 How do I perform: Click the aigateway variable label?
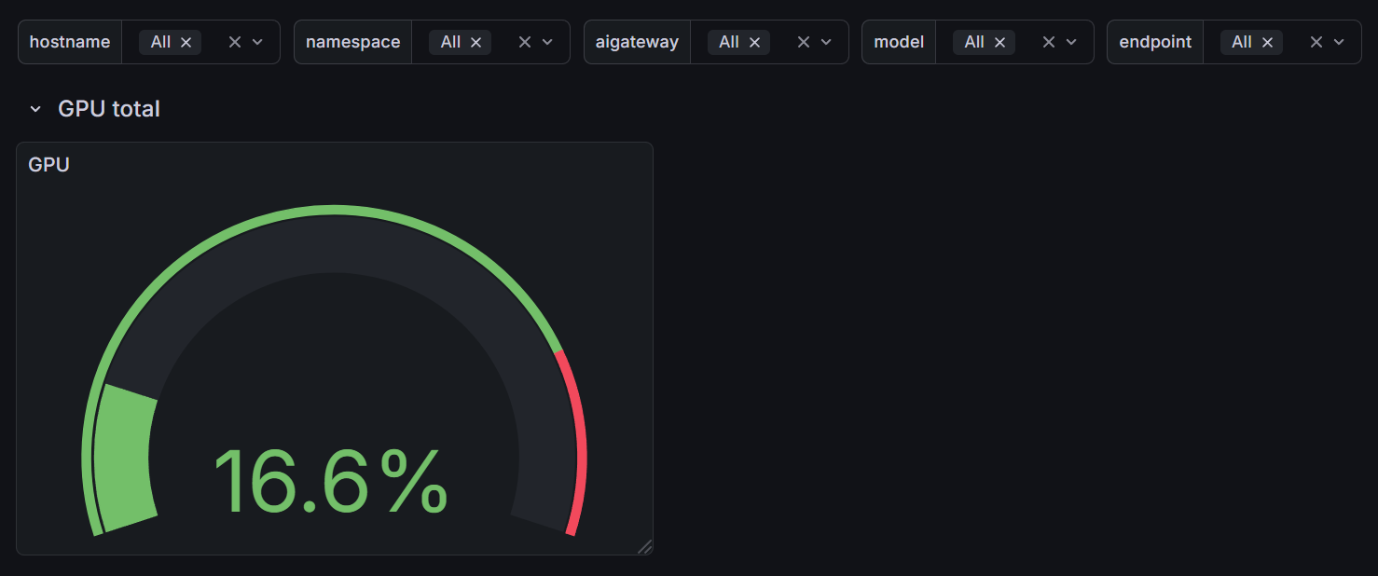(x=637, y=42)
